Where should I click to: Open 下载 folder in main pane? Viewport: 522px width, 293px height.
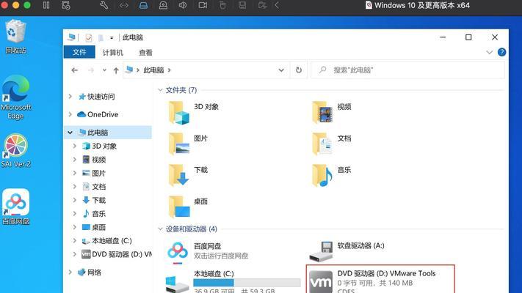click(188, 175)
